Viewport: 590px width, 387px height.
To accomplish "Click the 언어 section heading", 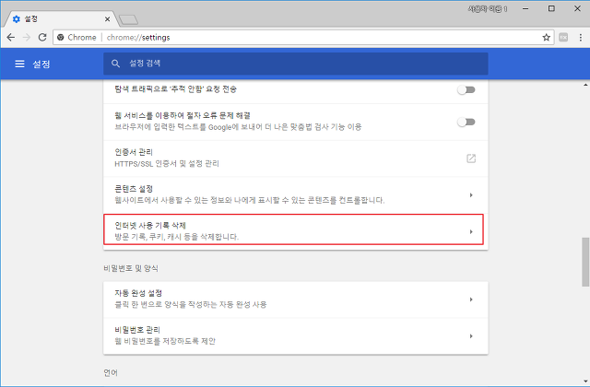I will 111,372.
